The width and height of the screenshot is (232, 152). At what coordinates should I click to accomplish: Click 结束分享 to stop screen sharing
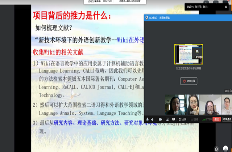tap(188, 81)
